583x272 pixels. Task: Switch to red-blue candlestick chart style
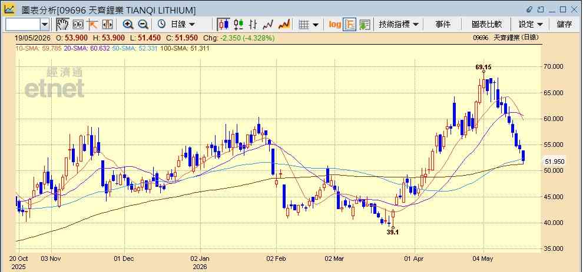click(223, 25)
